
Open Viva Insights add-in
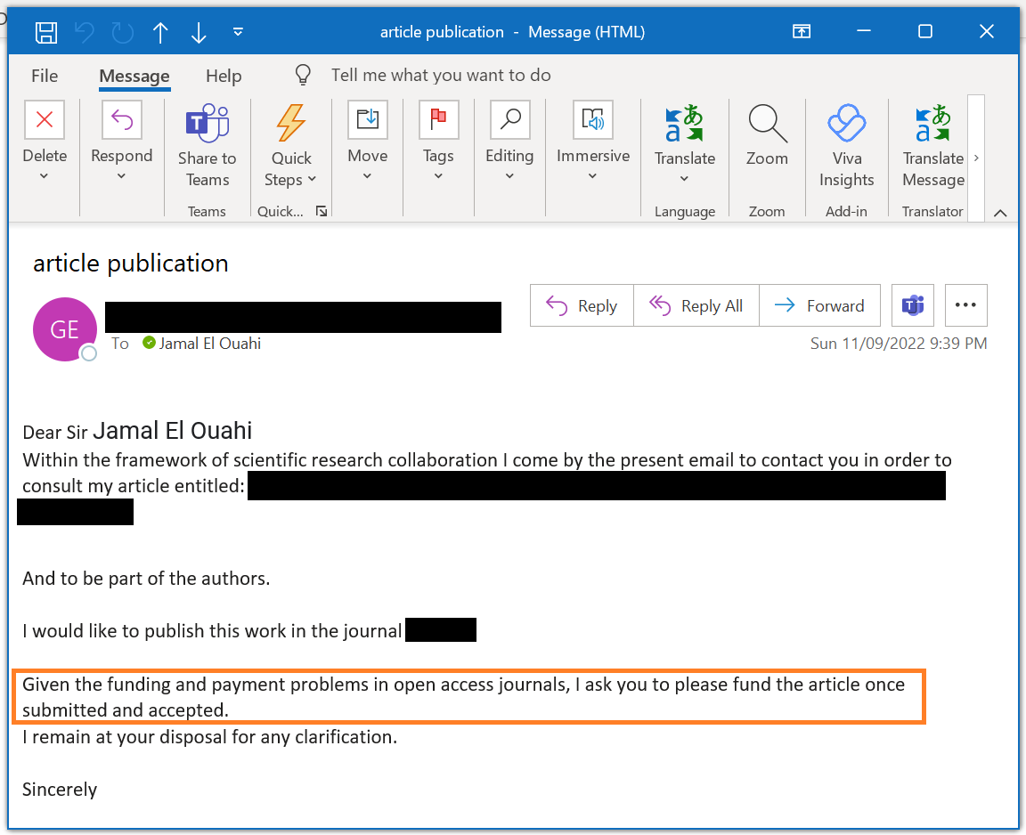(x=847, y=145)
